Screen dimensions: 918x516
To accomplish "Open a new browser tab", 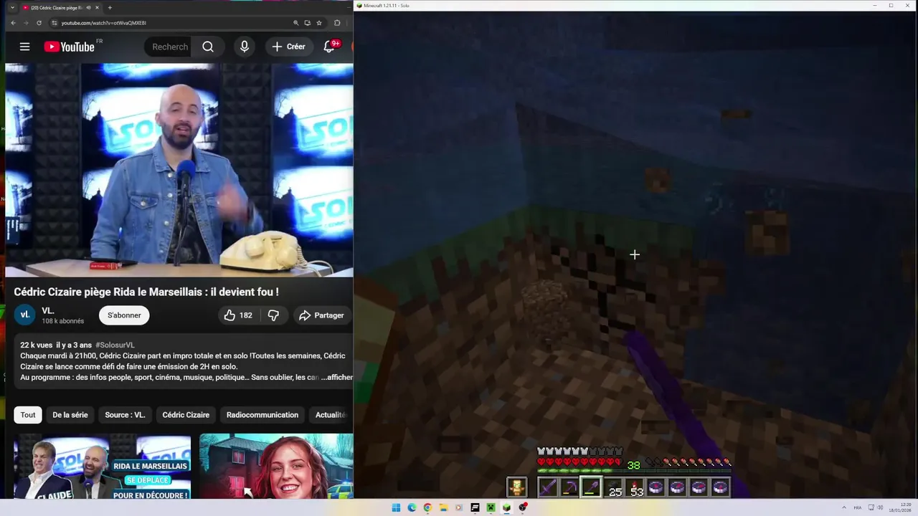I will 110,8.
